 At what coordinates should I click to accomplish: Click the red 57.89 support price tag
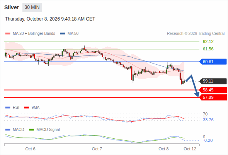pos(213,97)
